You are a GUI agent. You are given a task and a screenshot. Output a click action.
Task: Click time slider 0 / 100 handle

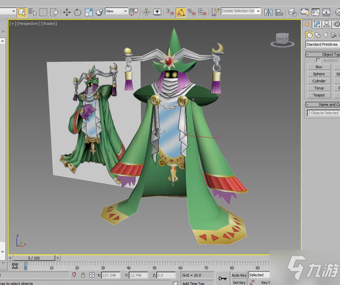pyautogui.click(x=34, y=258)
